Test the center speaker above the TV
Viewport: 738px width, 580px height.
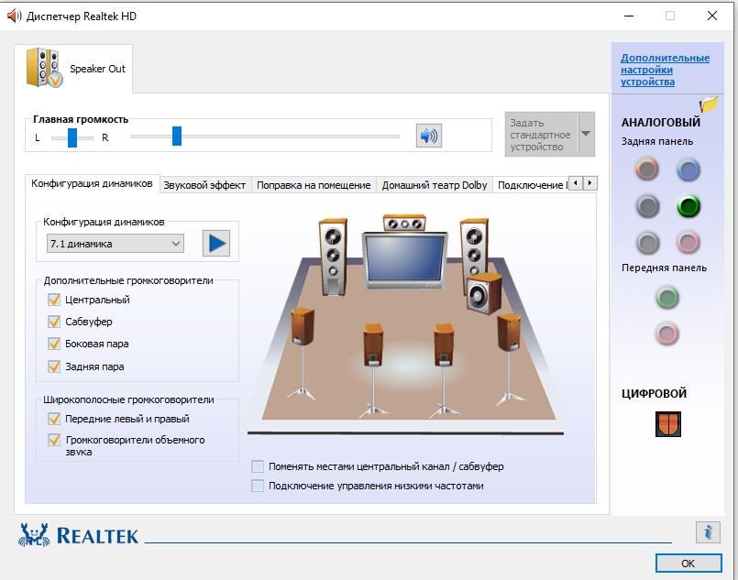[405, 223]
